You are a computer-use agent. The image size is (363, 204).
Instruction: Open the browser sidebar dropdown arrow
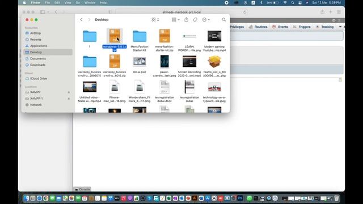click(x=48, y=12)
